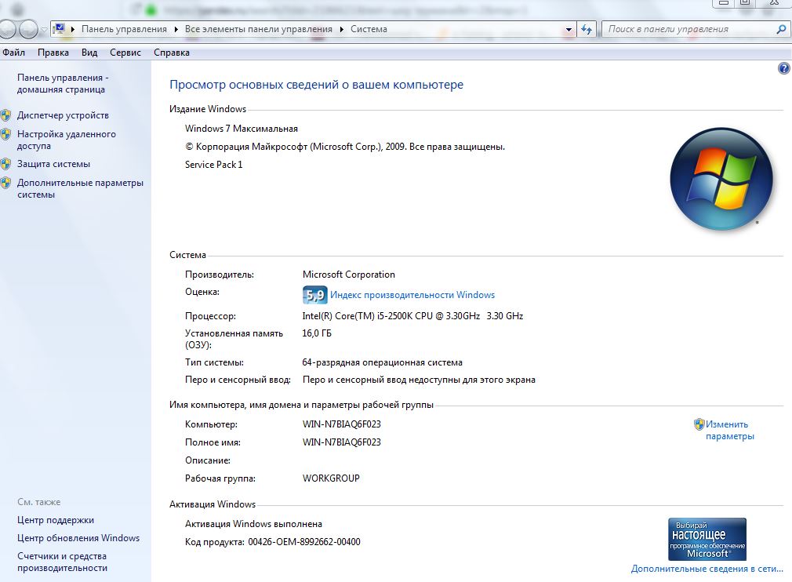Select Панель управления breadcrumb segment
Image resolution: width=792 pixels, height=582 pixels.
coord(124,29)
